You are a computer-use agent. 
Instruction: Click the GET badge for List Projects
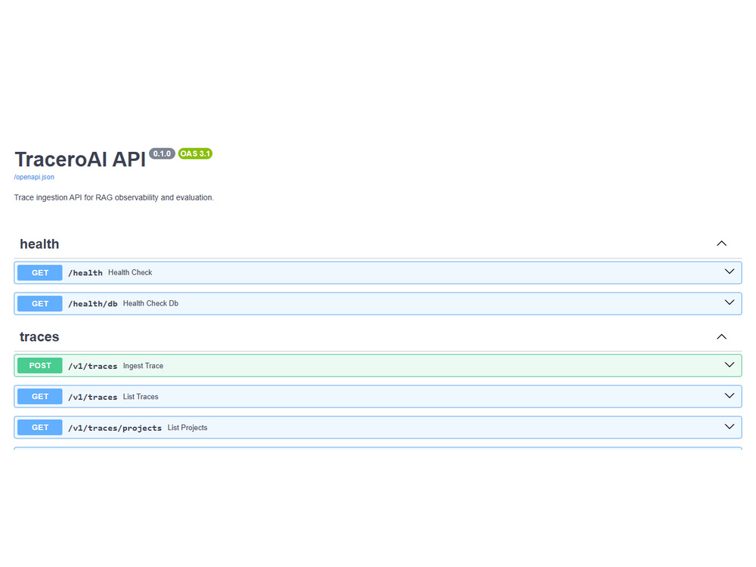[40, 427]
